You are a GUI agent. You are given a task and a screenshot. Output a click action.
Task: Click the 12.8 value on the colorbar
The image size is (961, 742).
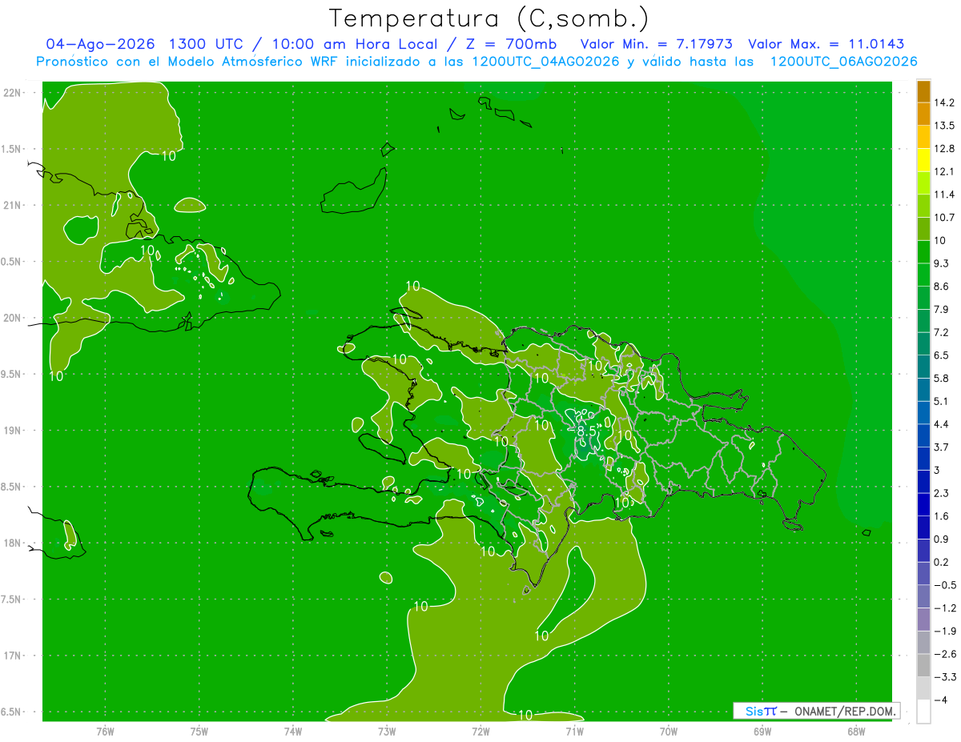click(944, 148)
